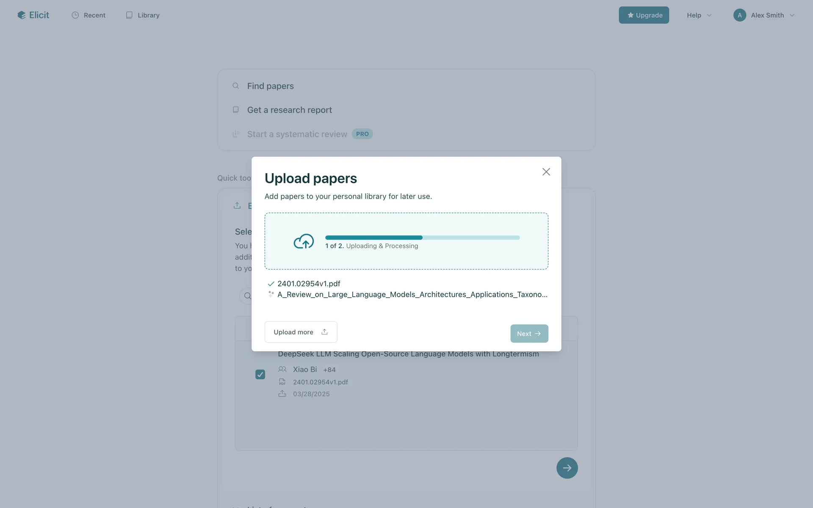Click the authors icon beside Xiao Bi
This screenshot has width=813, height=508.
point(282,369)
